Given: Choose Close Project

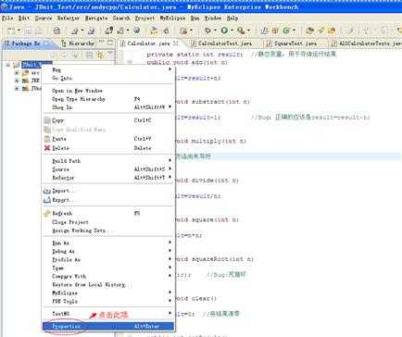Looking at the screenshot, I should (108, 222).
